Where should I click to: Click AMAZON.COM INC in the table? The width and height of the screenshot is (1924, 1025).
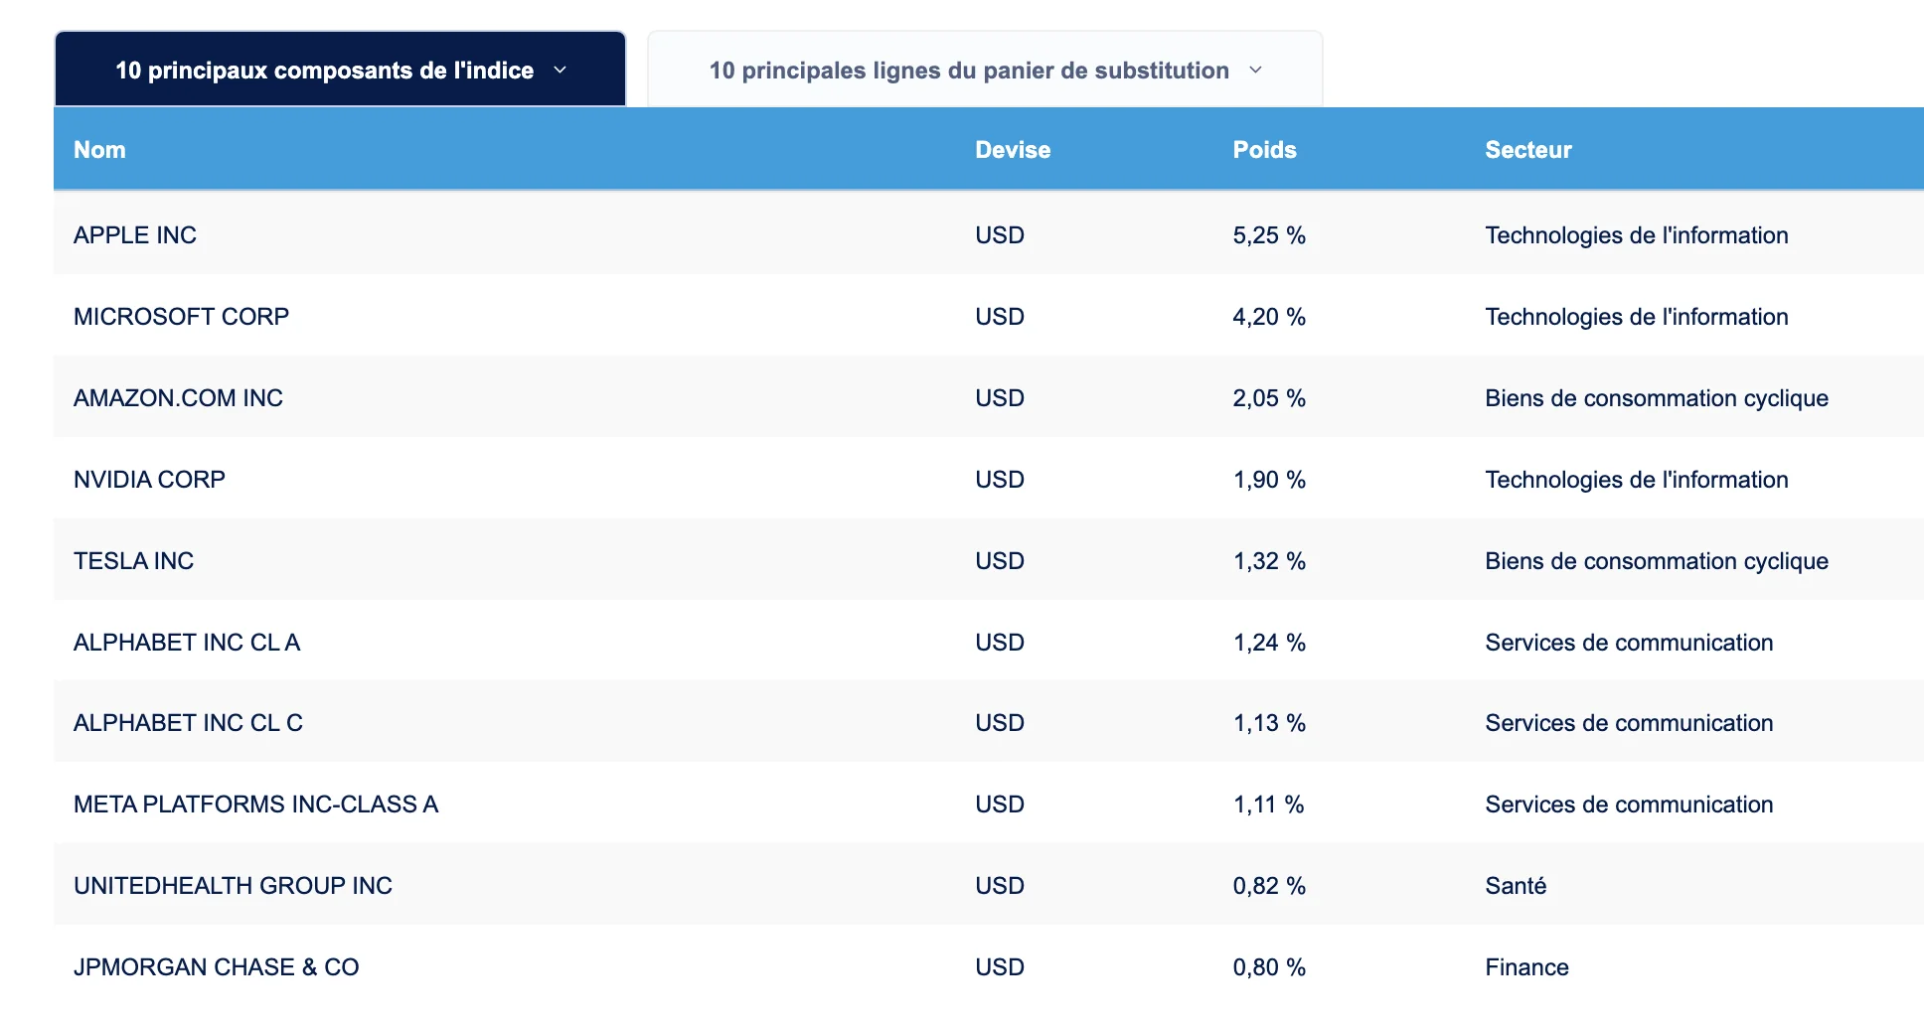coord(178,398)
